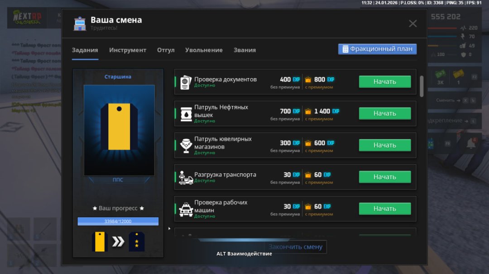Open the Инструмент tab
This screenshot has width=489, height=274.
[128, 50]
